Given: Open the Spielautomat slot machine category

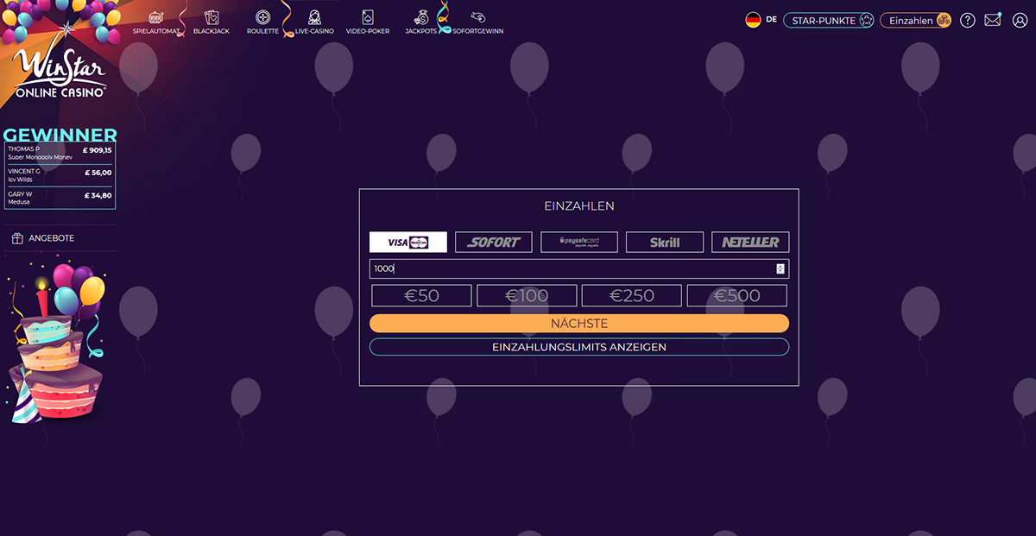Looking at the screenshot, I should click(156, 22).
